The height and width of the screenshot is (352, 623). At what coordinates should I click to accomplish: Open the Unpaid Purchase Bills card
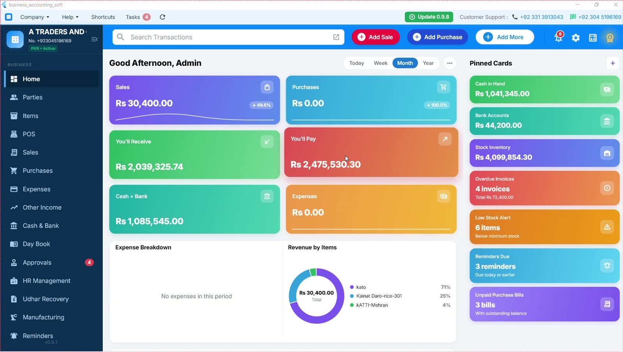[544, 304]
